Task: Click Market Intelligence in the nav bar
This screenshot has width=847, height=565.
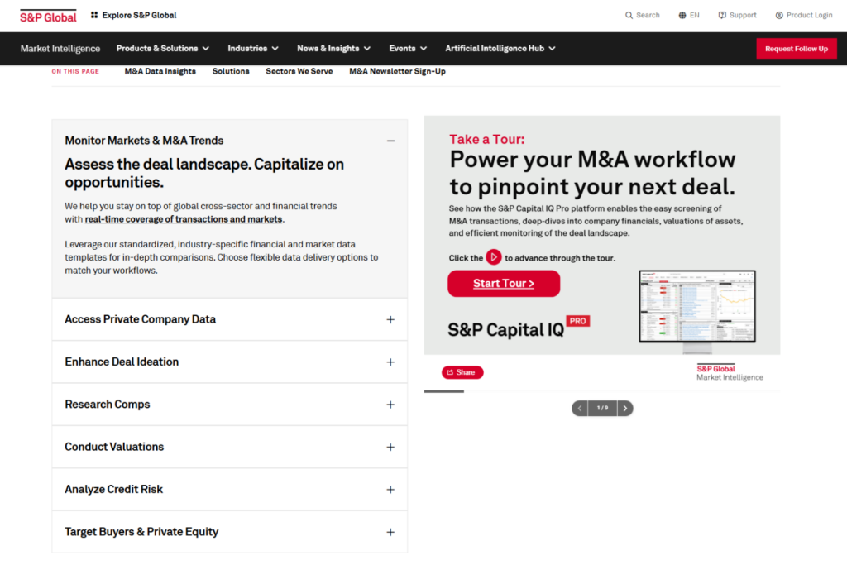Action: point(60,49)
